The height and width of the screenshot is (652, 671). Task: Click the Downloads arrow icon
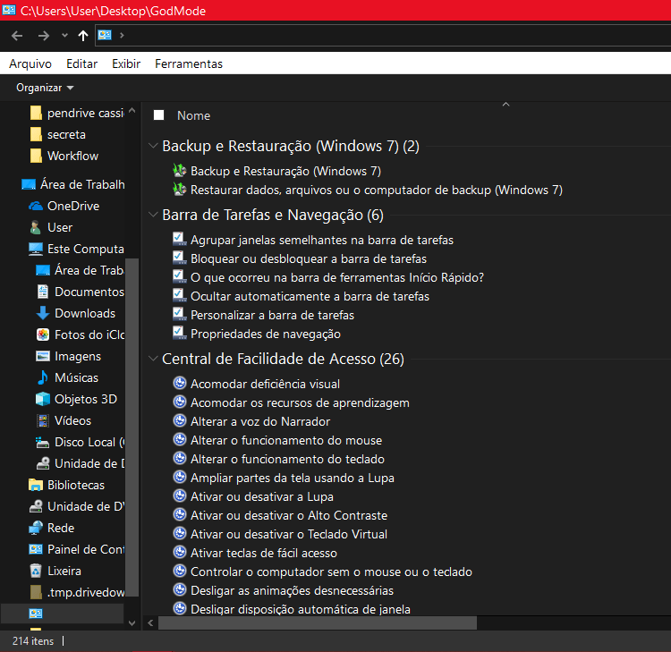tap(43, 313)
